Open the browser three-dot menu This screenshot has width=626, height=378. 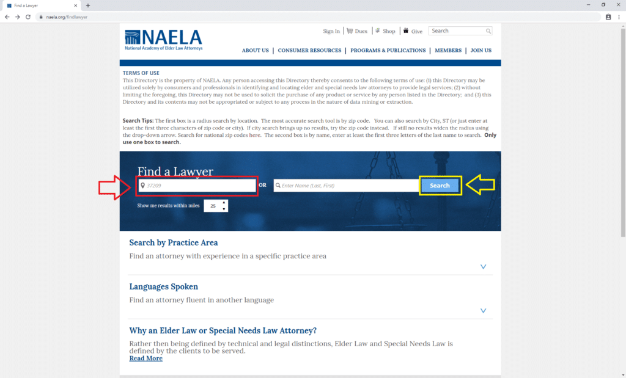click(619, 16)
